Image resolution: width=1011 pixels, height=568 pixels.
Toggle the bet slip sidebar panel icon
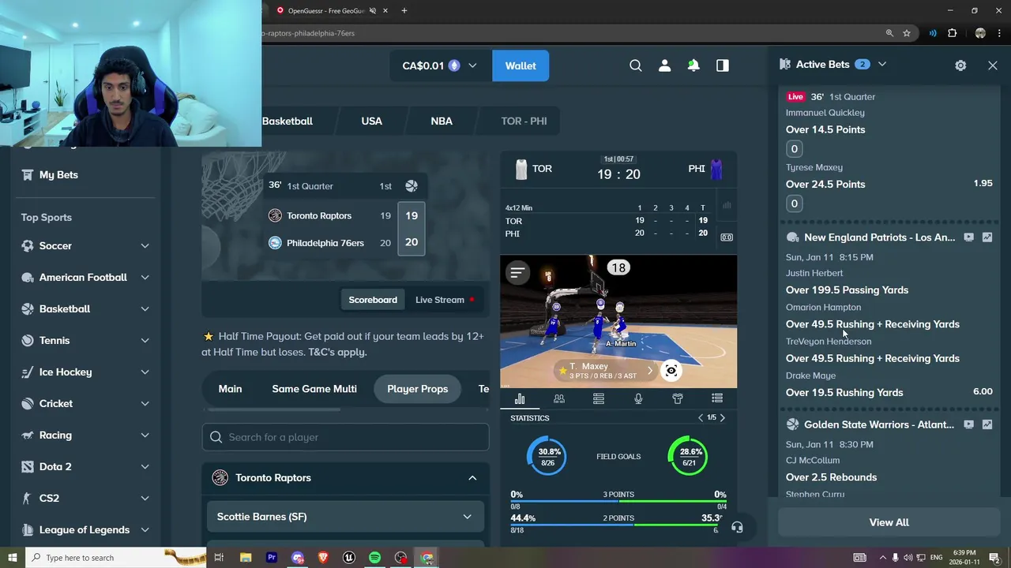click(723, 65)
